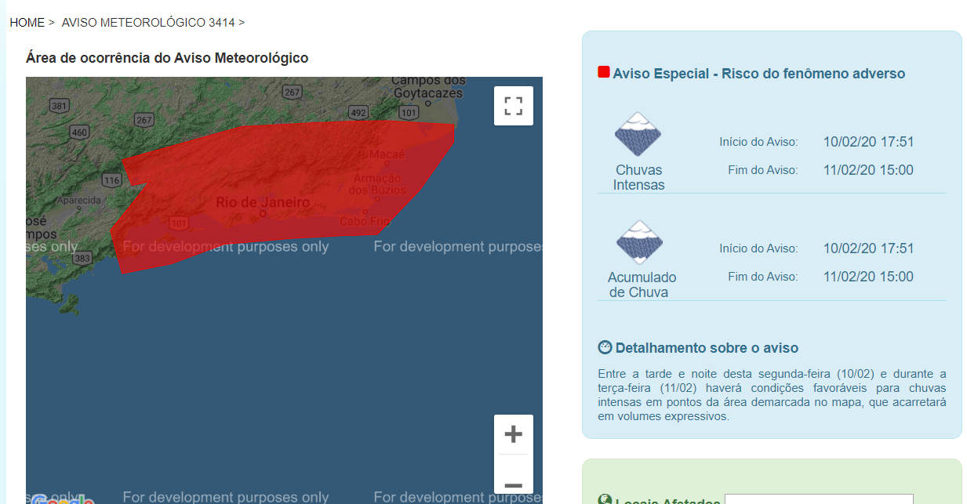The height and width of the screenshot is (504, 967).
Task: Click the red Aviso Especial square icon
Action: (x=604, y=73)
